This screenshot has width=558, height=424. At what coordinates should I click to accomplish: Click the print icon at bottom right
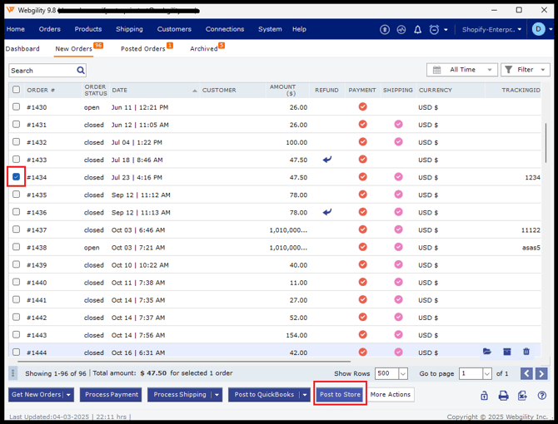(x=503, y=396)
